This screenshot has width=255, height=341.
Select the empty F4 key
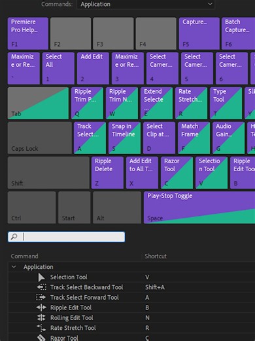(x=156, y=33)
